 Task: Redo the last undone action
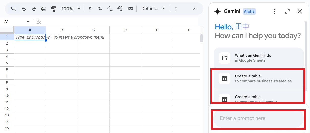click(34, 9)
